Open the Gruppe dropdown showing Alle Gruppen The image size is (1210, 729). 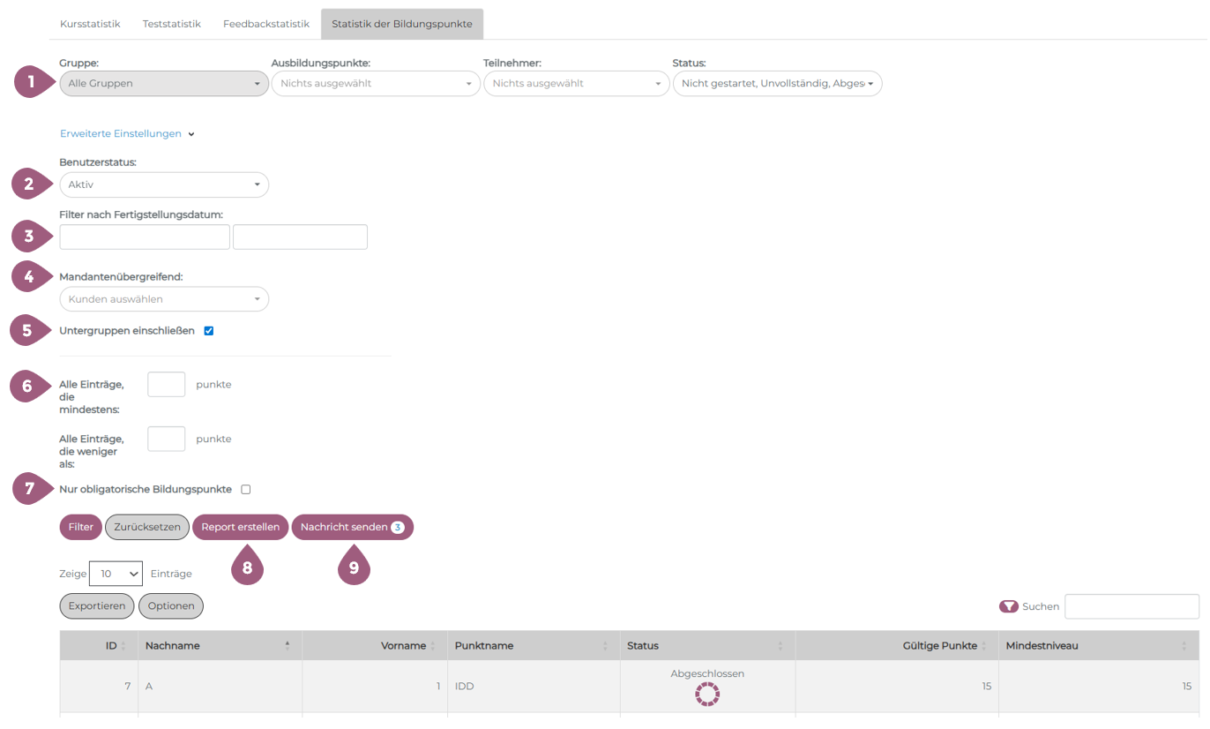[164, 84]
